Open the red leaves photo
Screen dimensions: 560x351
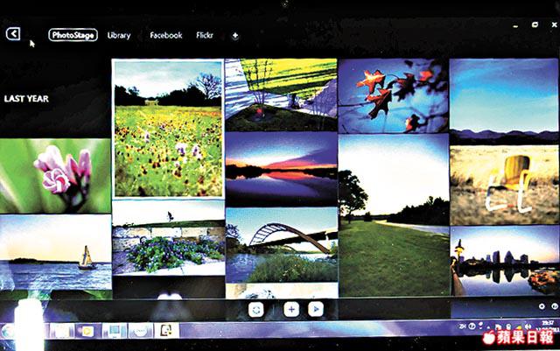click(x=394, y=95)
